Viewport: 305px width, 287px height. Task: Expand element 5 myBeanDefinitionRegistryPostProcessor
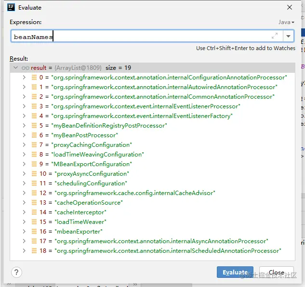click(x=24, y=125)
